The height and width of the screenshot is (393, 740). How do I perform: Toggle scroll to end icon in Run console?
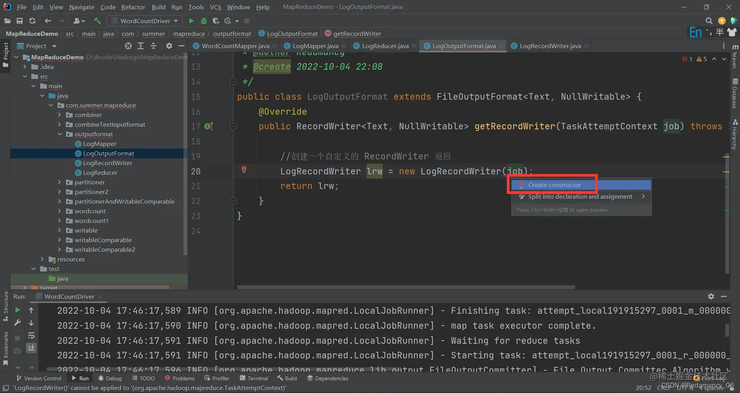(x=31, y=348)
